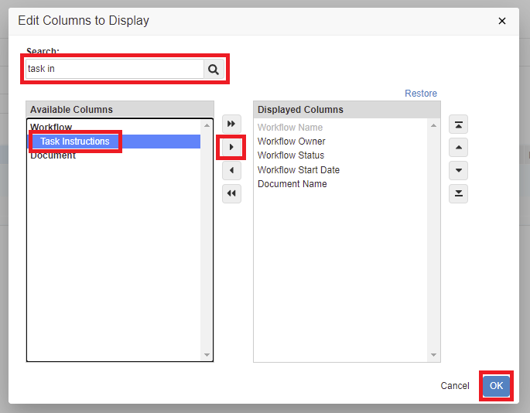Move selected column up one position
The height and width of the screenshot is (413, 530).
pyautogui.click(x=458, y=147)
